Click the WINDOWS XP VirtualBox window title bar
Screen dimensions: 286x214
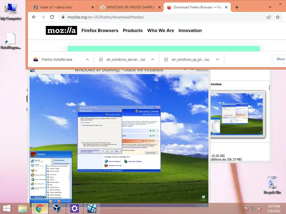click(x=119, y=70)
